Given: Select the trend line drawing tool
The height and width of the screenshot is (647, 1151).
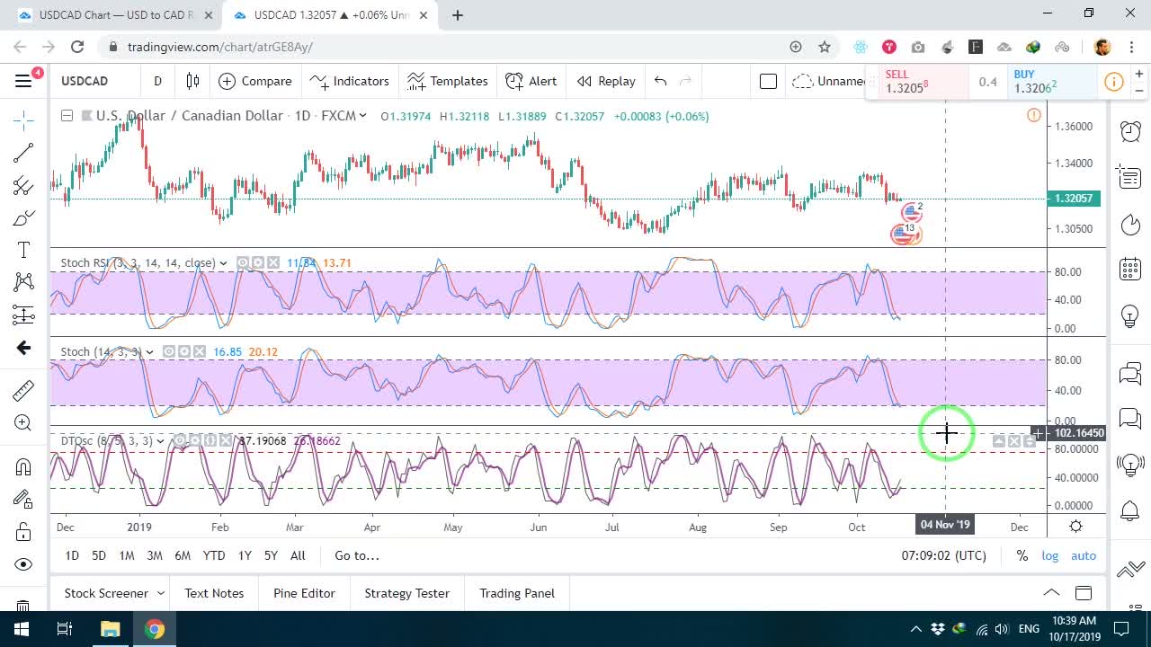Looking at the screenshot, I should [23, 153].
